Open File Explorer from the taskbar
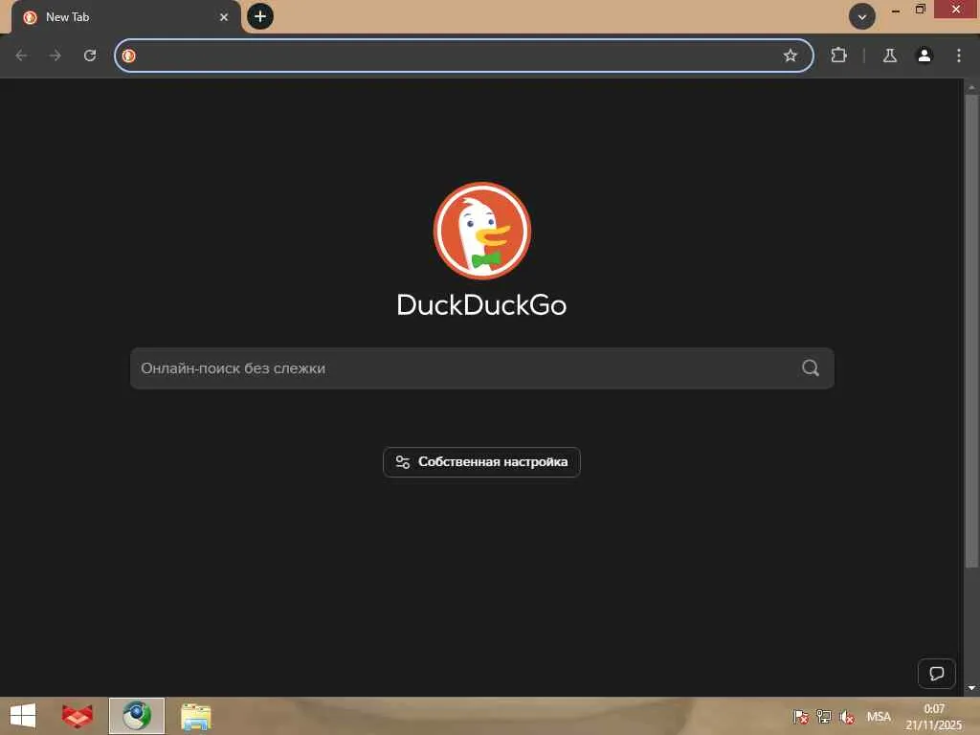980x735 pixels. 195,716
